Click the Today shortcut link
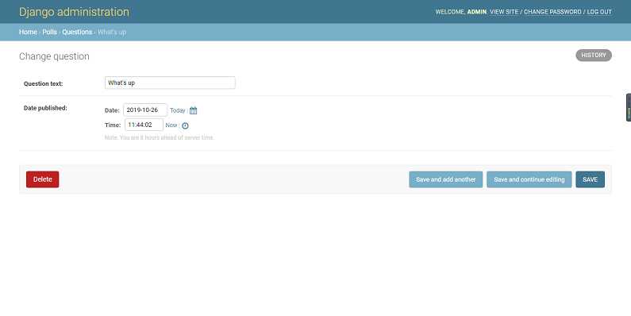The height and width of the screenshot is (316, 631). 178,110
